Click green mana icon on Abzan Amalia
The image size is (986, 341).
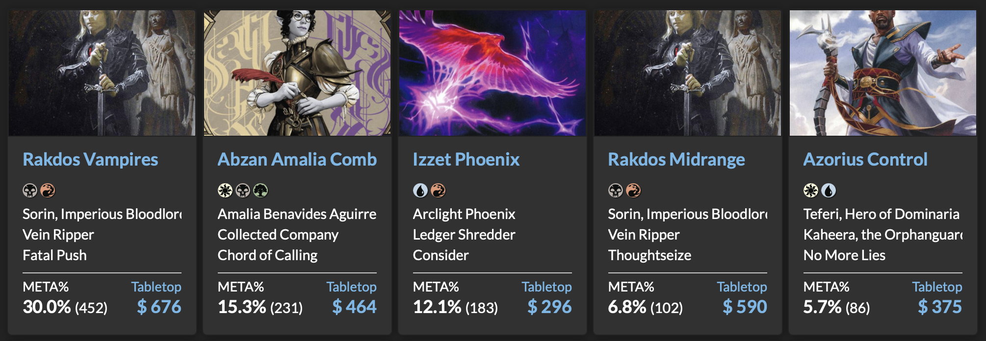[260, 190]
